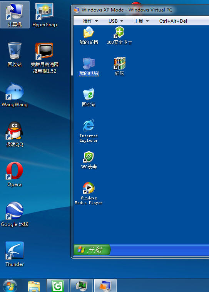Launch Opera browser shortcut
The height and width of the screenshot is (292, 209).
coord(15,174)
